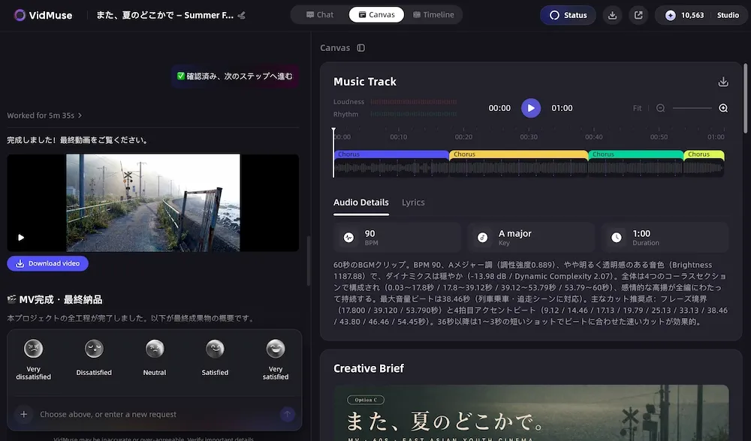Open the Timeline tab
The width and height of the screenshot is (751, 441).
click(x=433, y=15)
